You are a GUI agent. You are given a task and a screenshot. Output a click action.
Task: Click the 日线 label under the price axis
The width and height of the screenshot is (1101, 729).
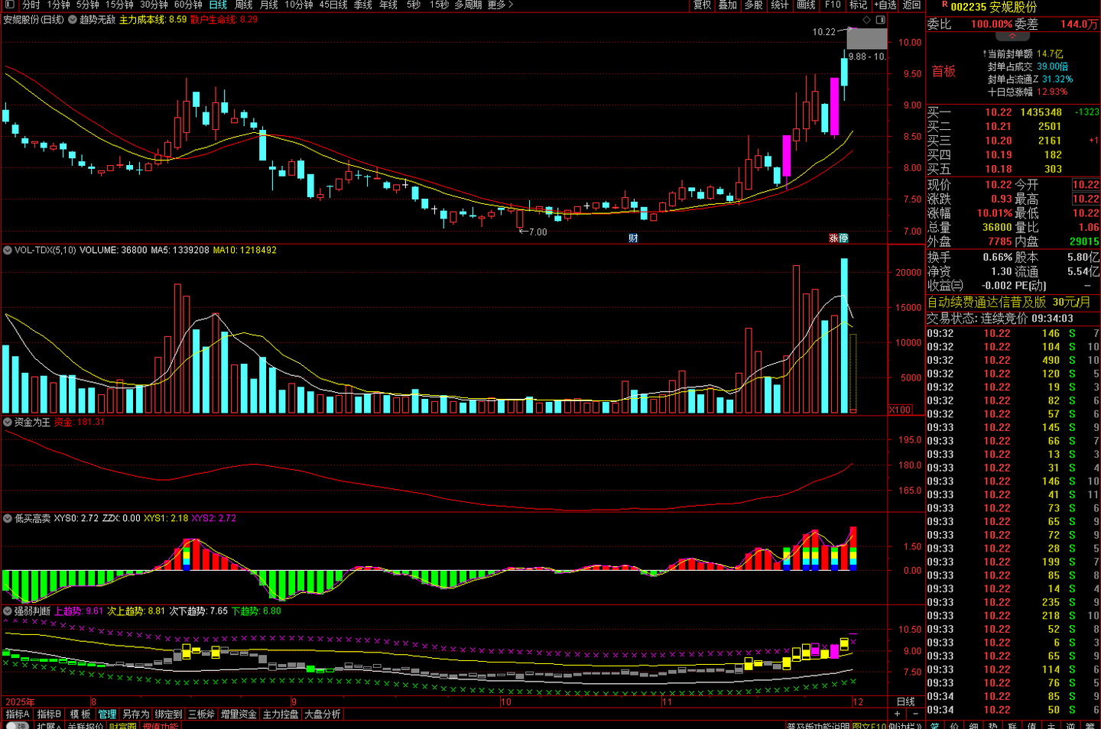[906, 701]
